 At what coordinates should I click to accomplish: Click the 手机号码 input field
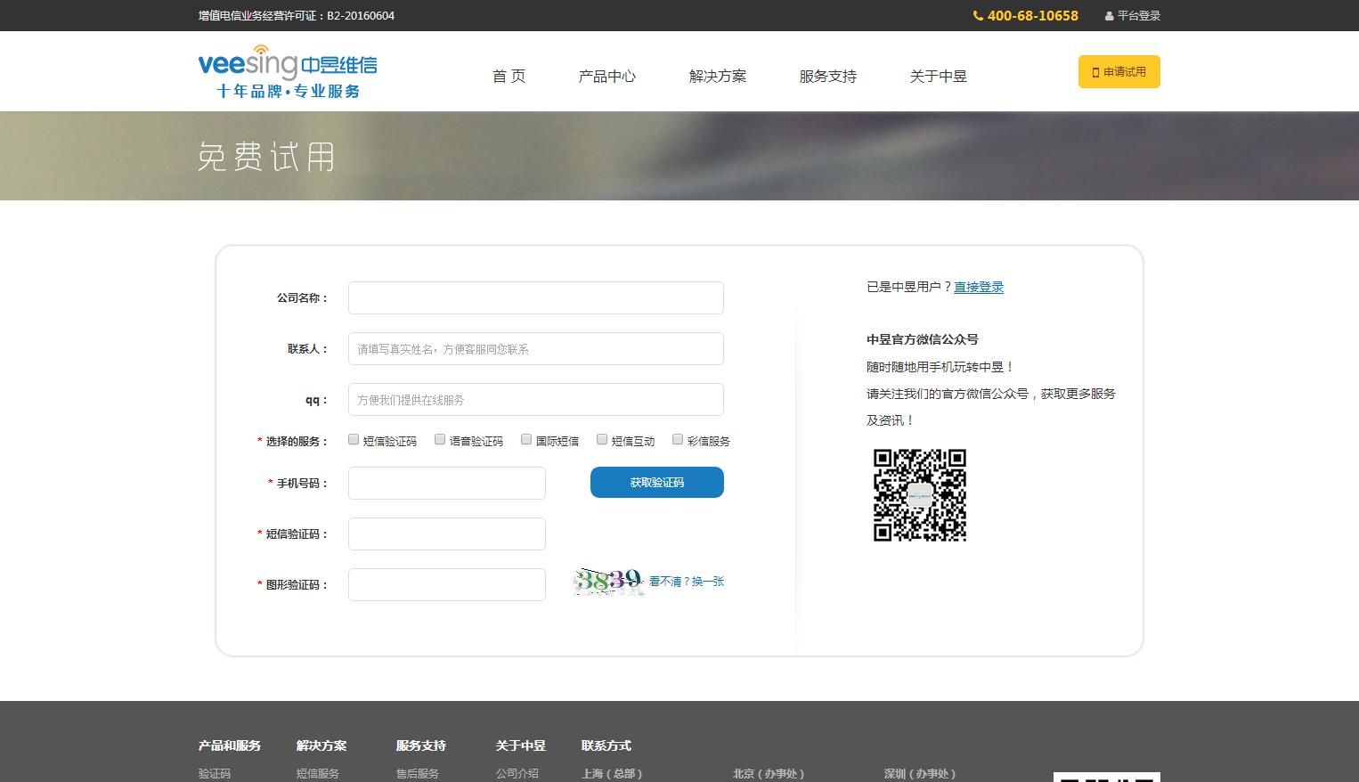[446, 483]
